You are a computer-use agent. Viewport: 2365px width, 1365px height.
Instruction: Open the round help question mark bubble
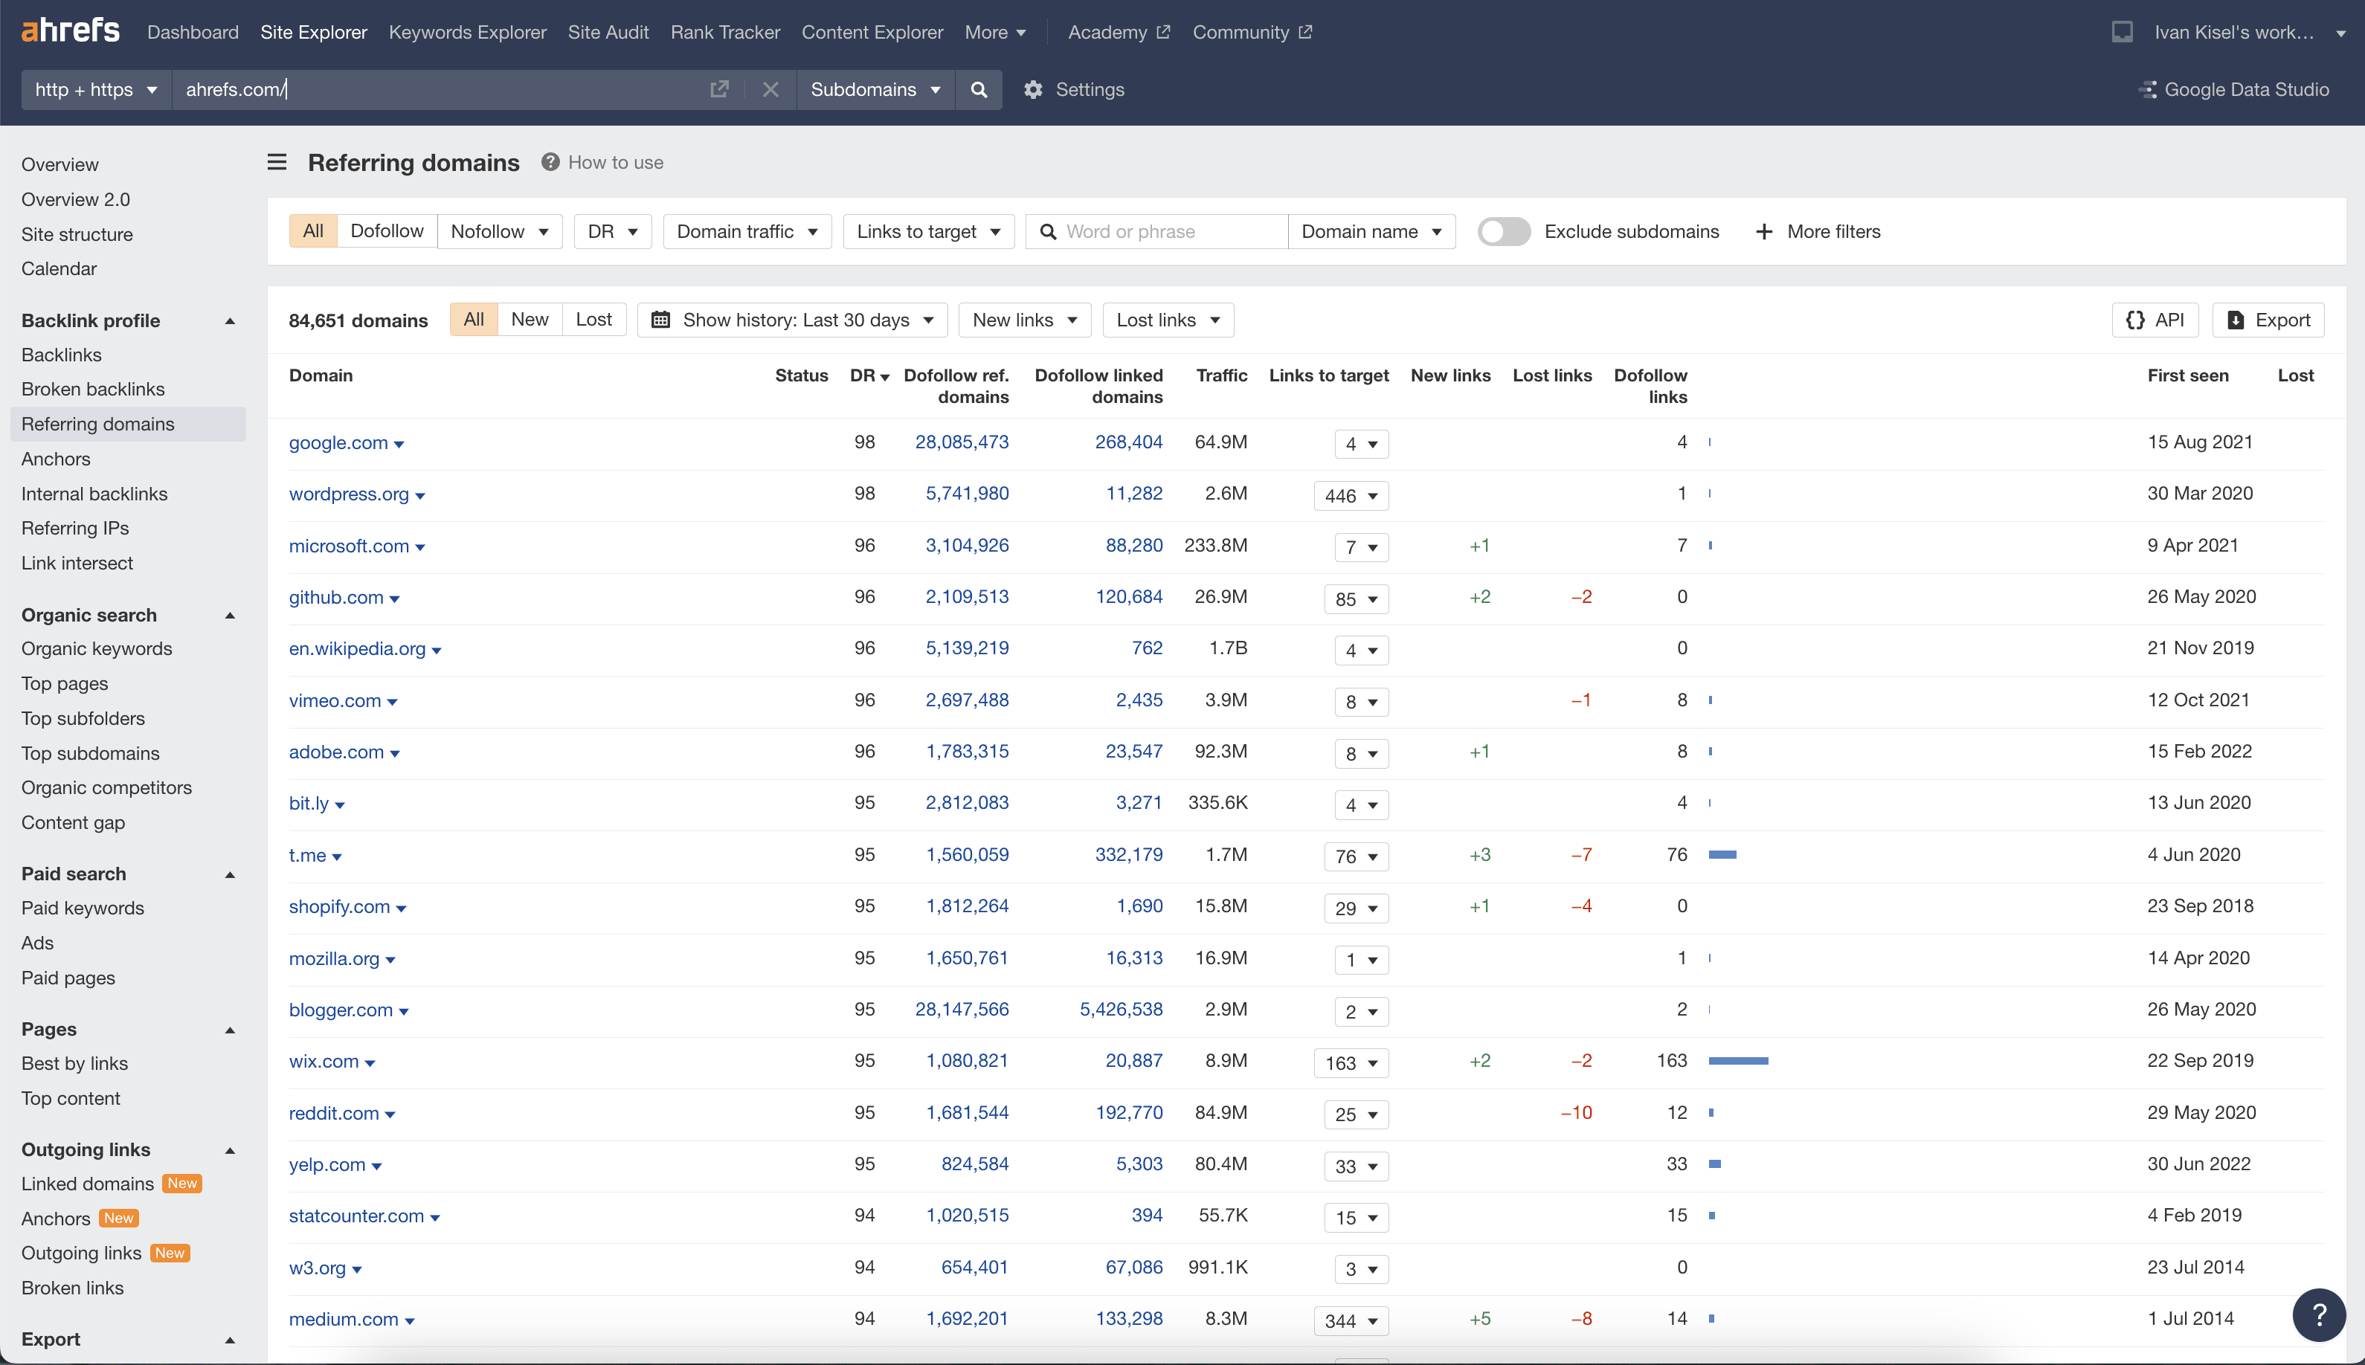click(x=2318, y=1314)
